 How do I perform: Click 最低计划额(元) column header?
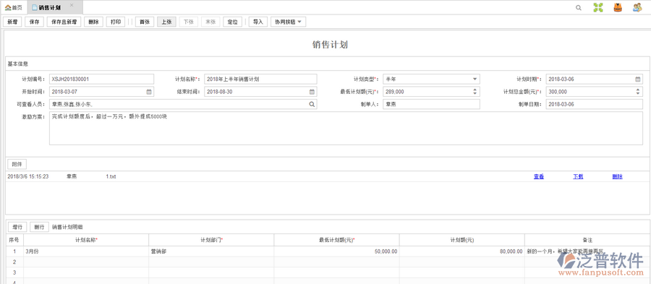[x=336, y=240]
